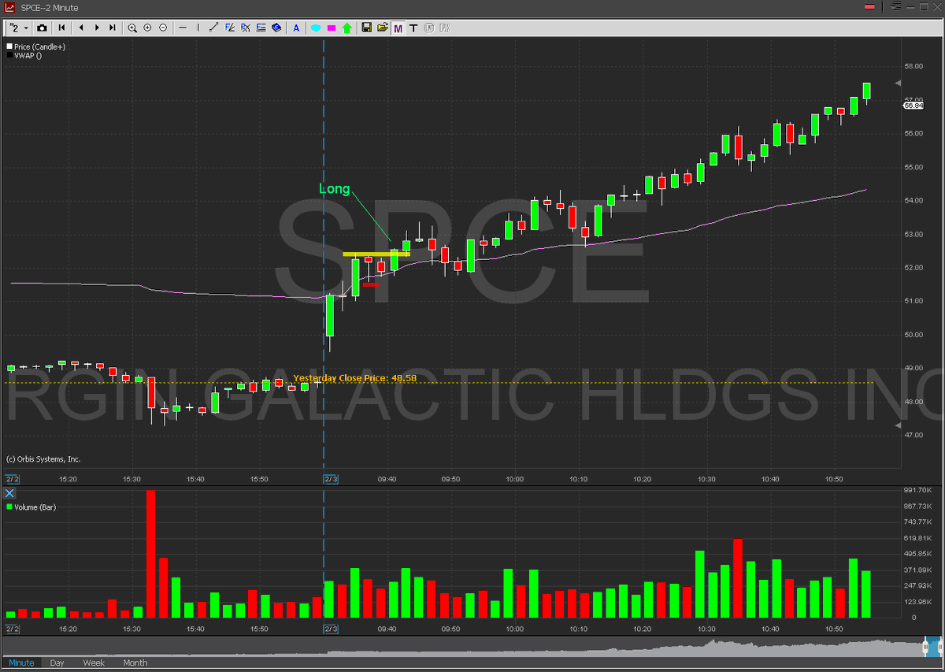
Task: Click the Fibonacci delete tool icon
Action: (246, 28)
